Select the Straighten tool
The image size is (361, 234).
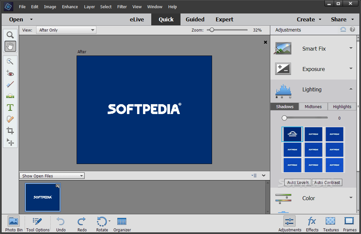tap(10, 96)
